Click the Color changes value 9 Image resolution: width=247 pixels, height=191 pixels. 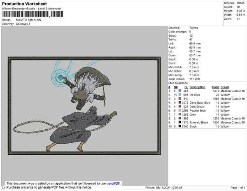(190, 32)
